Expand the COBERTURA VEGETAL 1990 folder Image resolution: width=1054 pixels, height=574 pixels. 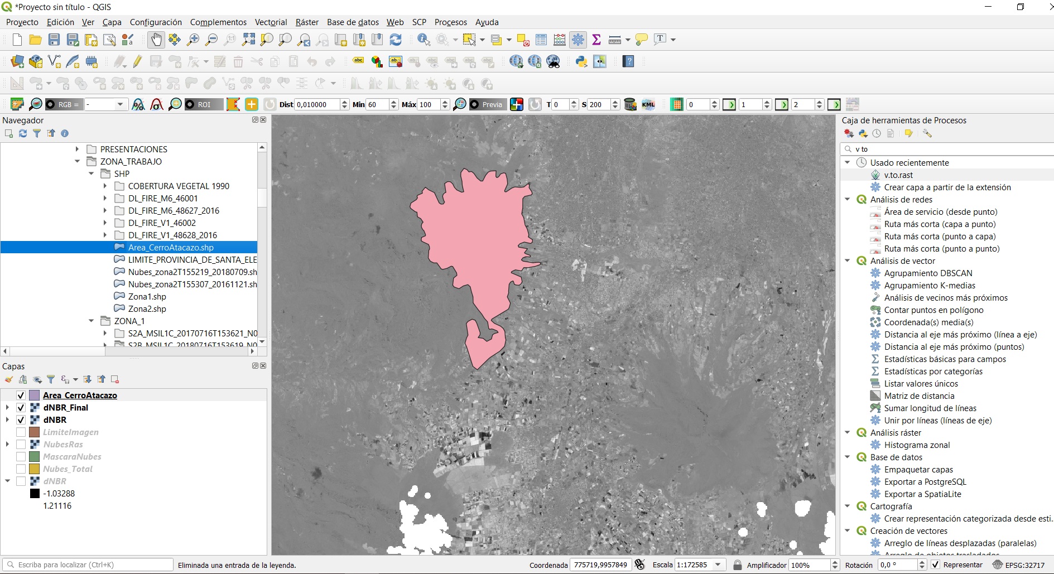[105, 186]
